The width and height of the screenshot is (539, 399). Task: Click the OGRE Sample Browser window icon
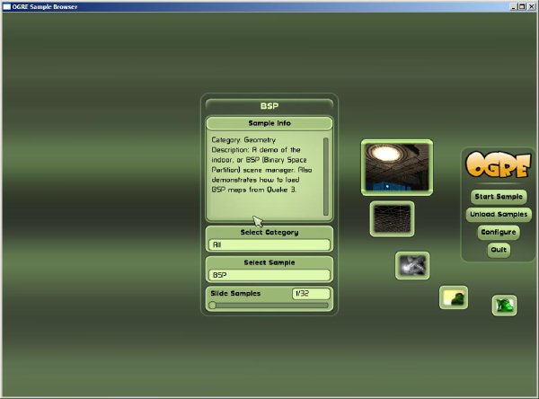click(x=6, y=6)
